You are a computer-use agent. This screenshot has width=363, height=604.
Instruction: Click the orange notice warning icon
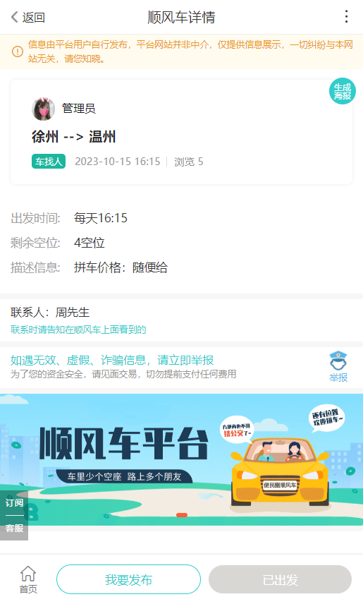(18, 52)
